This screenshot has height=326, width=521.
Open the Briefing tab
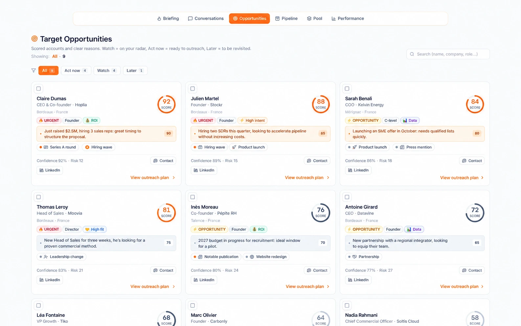coord(168,18)
